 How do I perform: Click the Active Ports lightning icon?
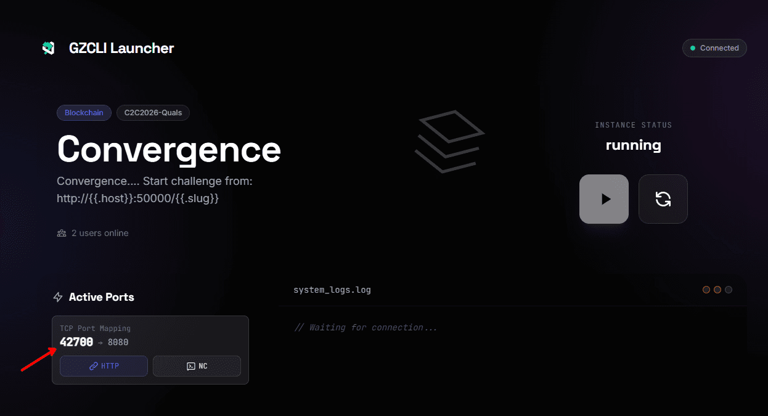click(58, 297)
